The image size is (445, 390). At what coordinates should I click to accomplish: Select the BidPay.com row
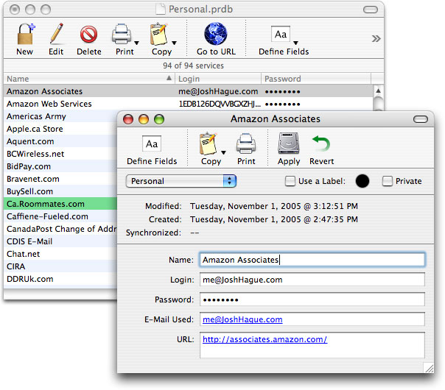coord(60,166)
